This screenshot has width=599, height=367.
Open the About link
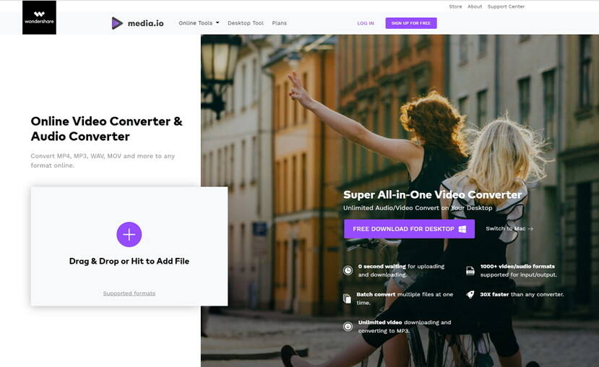click(475, 7)
